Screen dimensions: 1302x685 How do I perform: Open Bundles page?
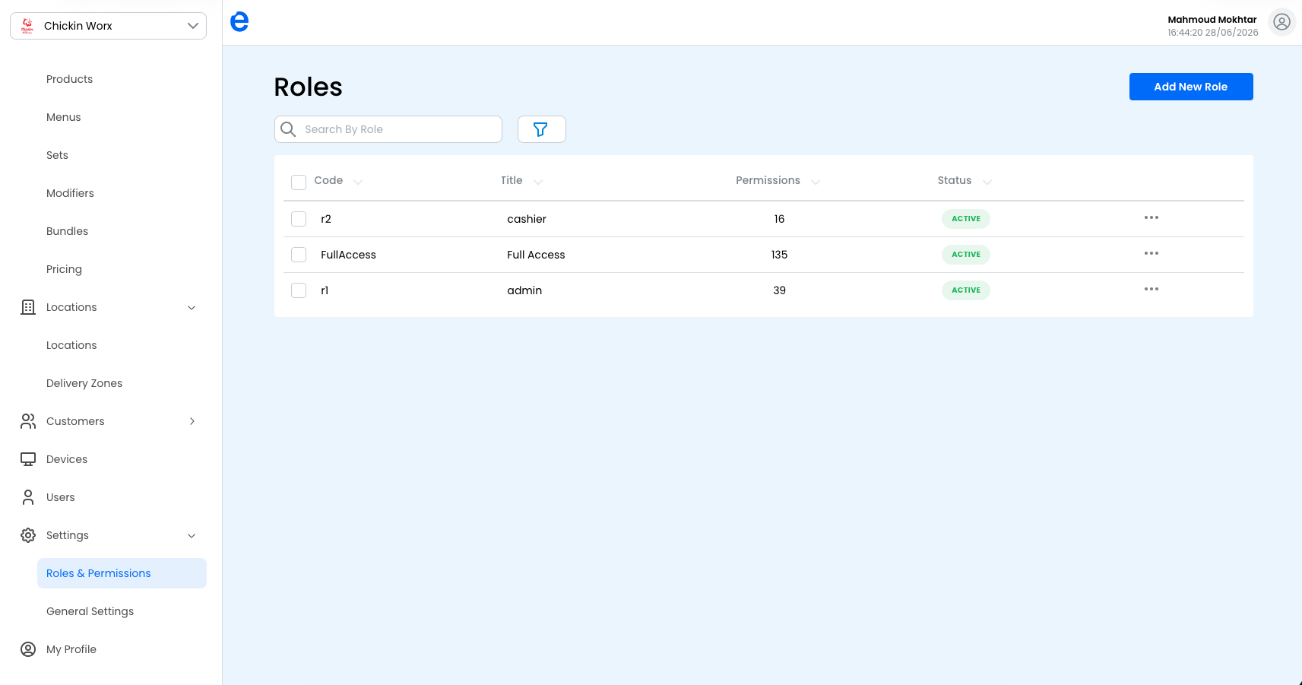point(67,231)
